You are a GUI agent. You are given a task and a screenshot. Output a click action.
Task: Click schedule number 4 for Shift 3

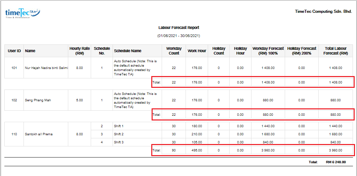coord(102,142)
